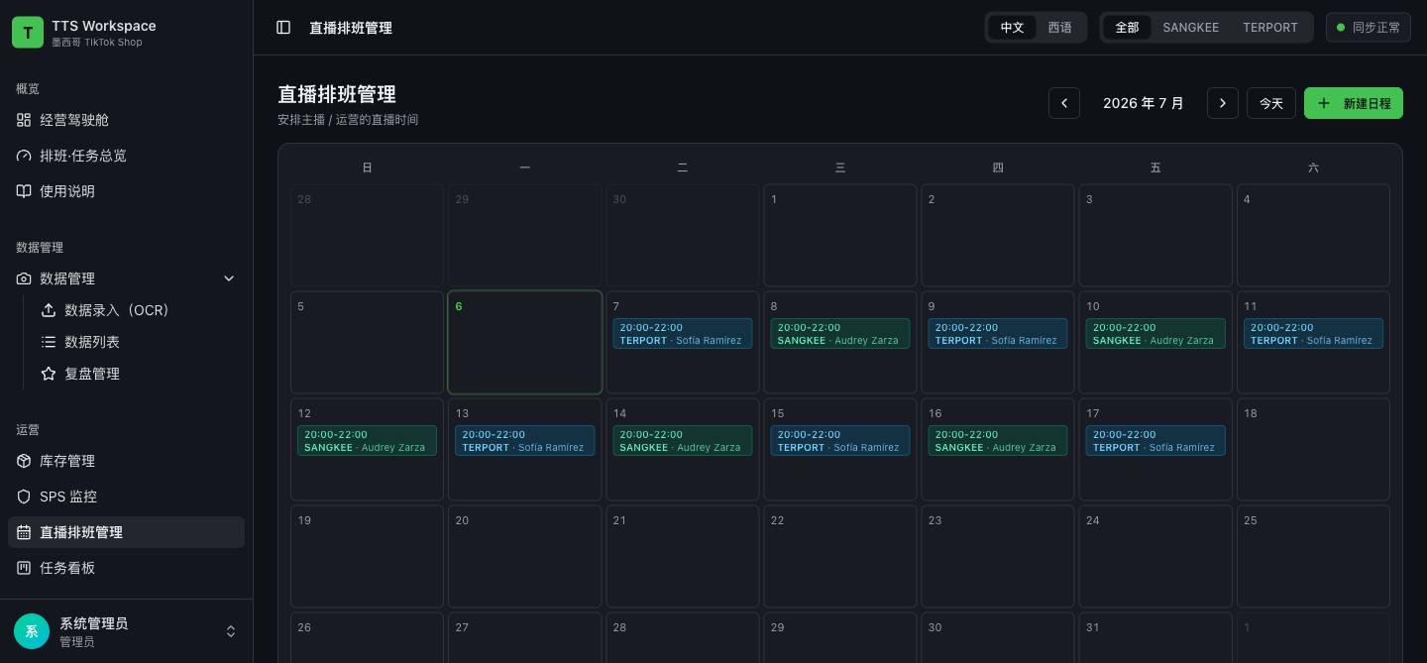
Task: Expand the 系统管理员 account switcher
Action: (x=231, y=631)
